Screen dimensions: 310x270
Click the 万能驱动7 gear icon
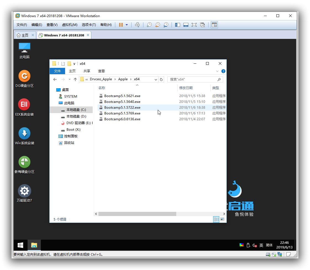tap(24, 191)
